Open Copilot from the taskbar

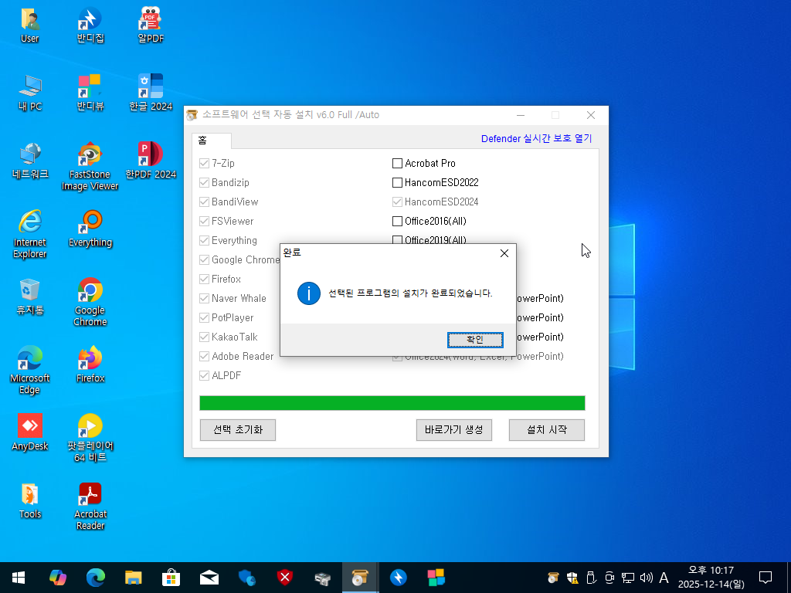(x=57, y=578)
